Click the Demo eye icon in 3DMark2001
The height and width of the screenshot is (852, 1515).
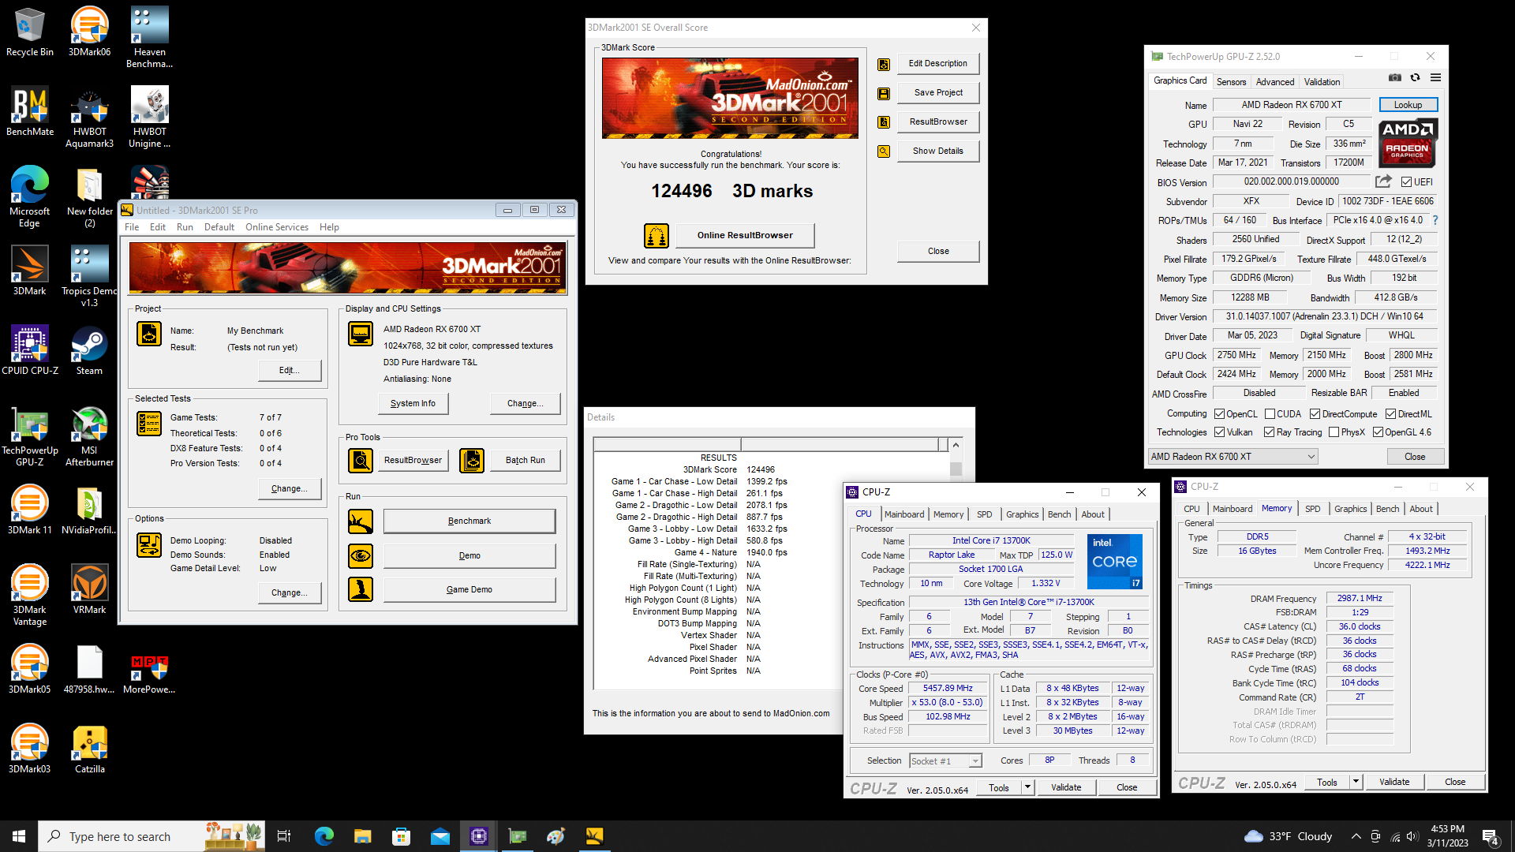click(361, 556)
